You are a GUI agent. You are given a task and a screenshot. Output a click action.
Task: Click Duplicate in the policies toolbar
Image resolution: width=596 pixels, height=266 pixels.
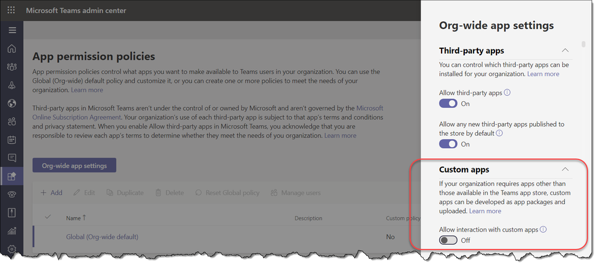[125, 193]
